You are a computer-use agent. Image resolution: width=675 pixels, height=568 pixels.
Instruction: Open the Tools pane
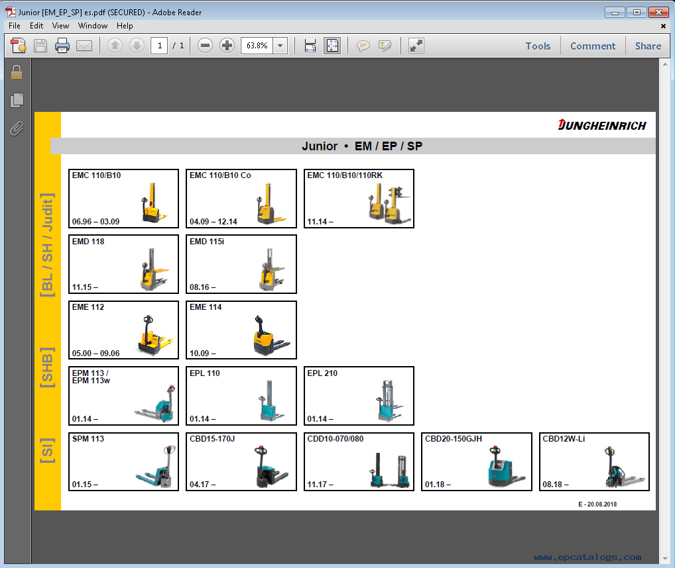point(538,46)
